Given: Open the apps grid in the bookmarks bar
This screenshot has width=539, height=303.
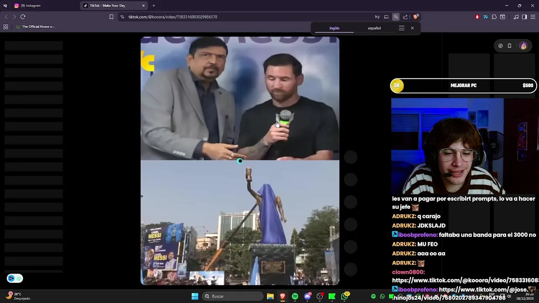Looking at the screenshot, I should coord(5,27).
